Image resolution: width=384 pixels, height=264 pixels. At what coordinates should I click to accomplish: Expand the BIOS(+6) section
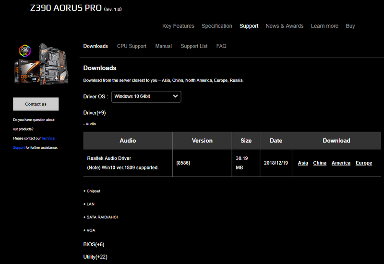tap(94, 244)
